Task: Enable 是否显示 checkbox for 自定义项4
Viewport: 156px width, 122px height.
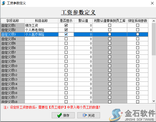Action: (66, 39)
